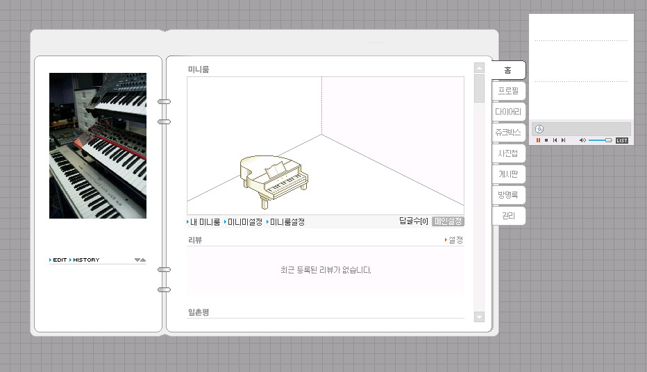
Task: Open the 내 미니룸 link
Action: (205, 222)
